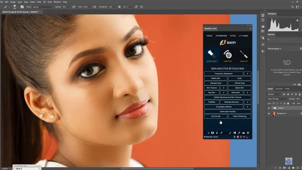Click the Redness Remover button

pyautogui.click(x=232, y=102)
